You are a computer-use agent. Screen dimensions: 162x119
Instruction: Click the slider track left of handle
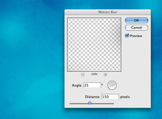[79, 104]
